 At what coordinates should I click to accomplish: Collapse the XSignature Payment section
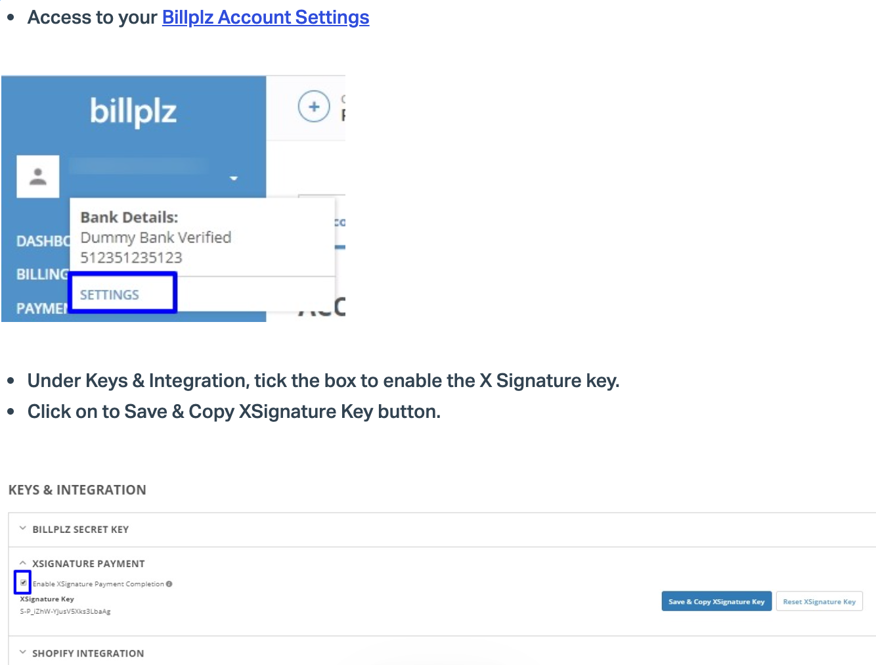coord(23,563)
